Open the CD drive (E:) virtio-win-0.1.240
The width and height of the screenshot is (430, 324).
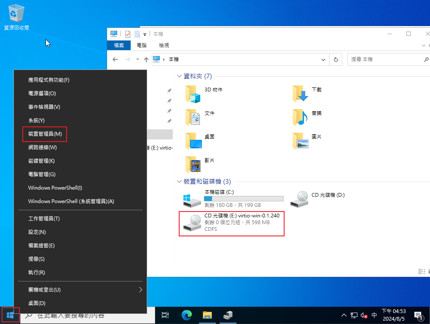pyautogui.click(x=231, y=223)
